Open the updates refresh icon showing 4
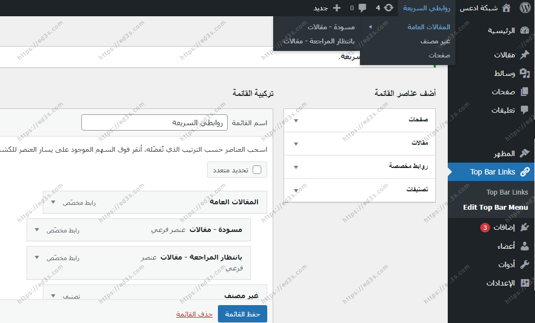The height and width of the screenshot is (323, 535). (x=389, y=8)
